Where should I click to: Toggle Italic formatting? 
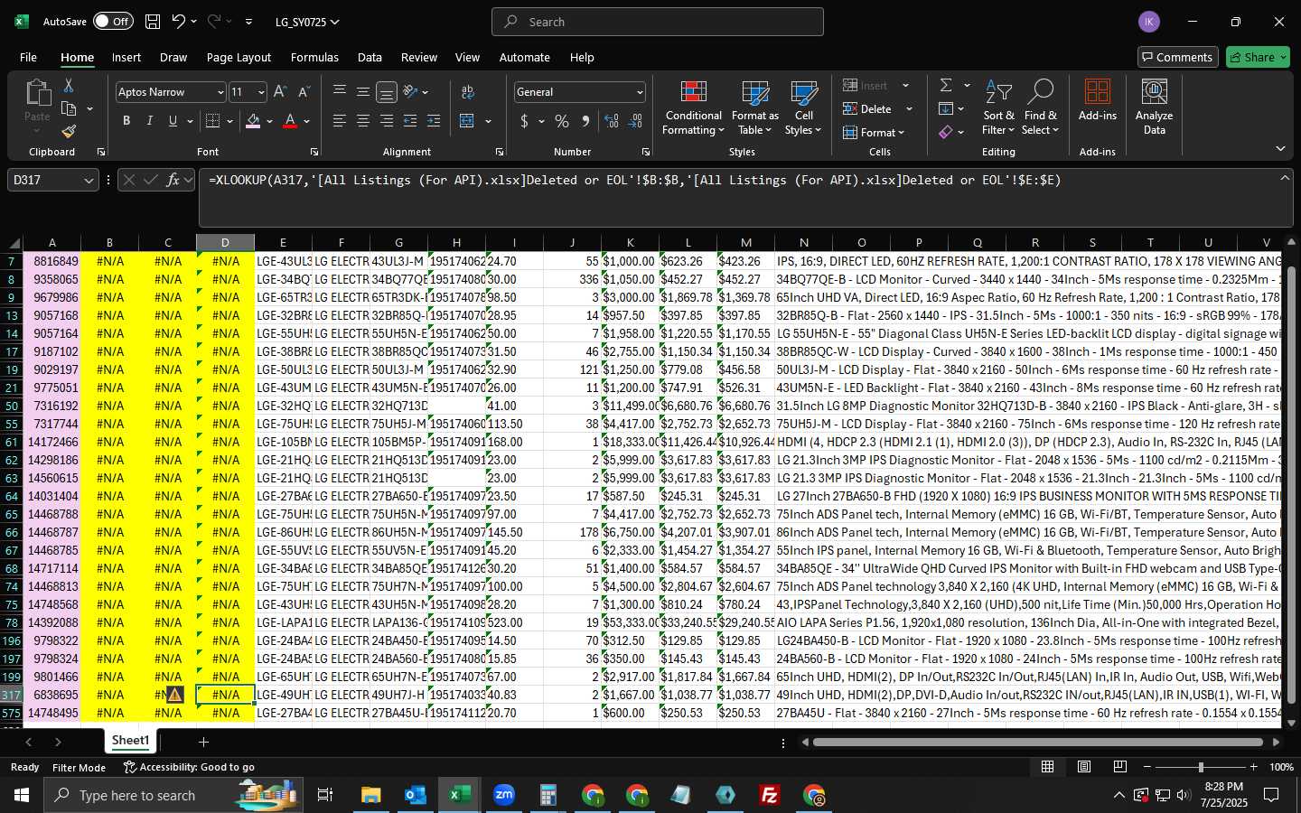pyautogui.click(x=150, y=121)
